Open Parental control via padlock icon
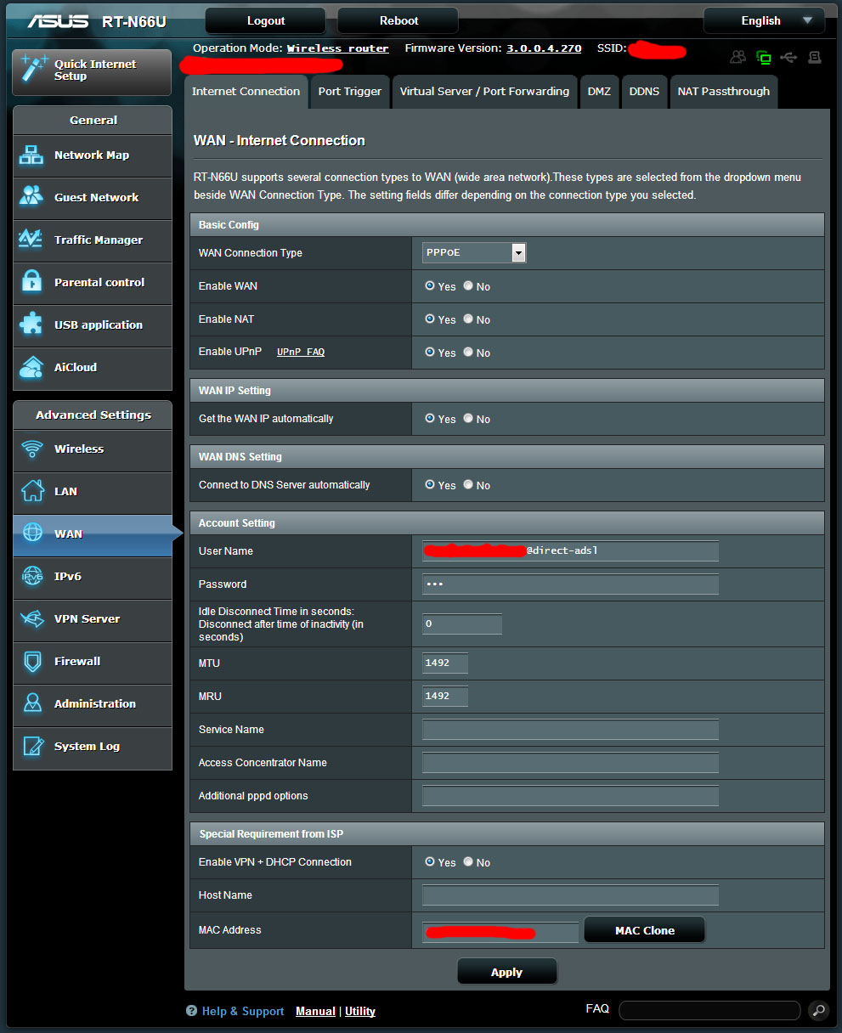This screenshot has width=842, height=1033. coord(31,282)
